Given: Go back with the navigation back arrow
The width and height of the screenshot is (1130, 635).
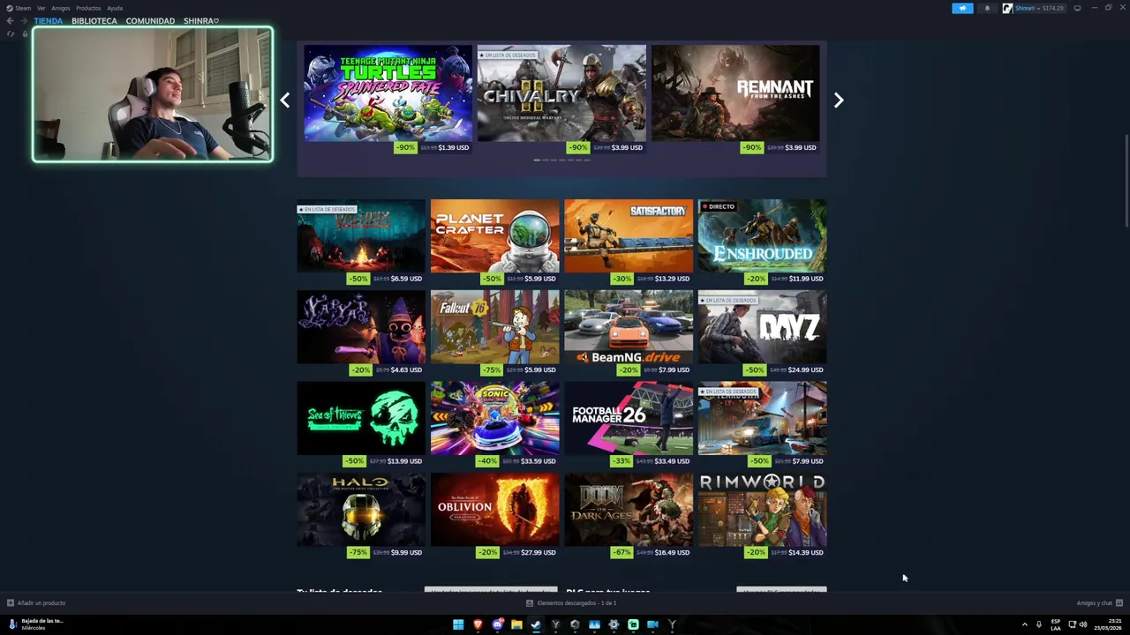Looking at the screenshot, I should tap(10, 21).
